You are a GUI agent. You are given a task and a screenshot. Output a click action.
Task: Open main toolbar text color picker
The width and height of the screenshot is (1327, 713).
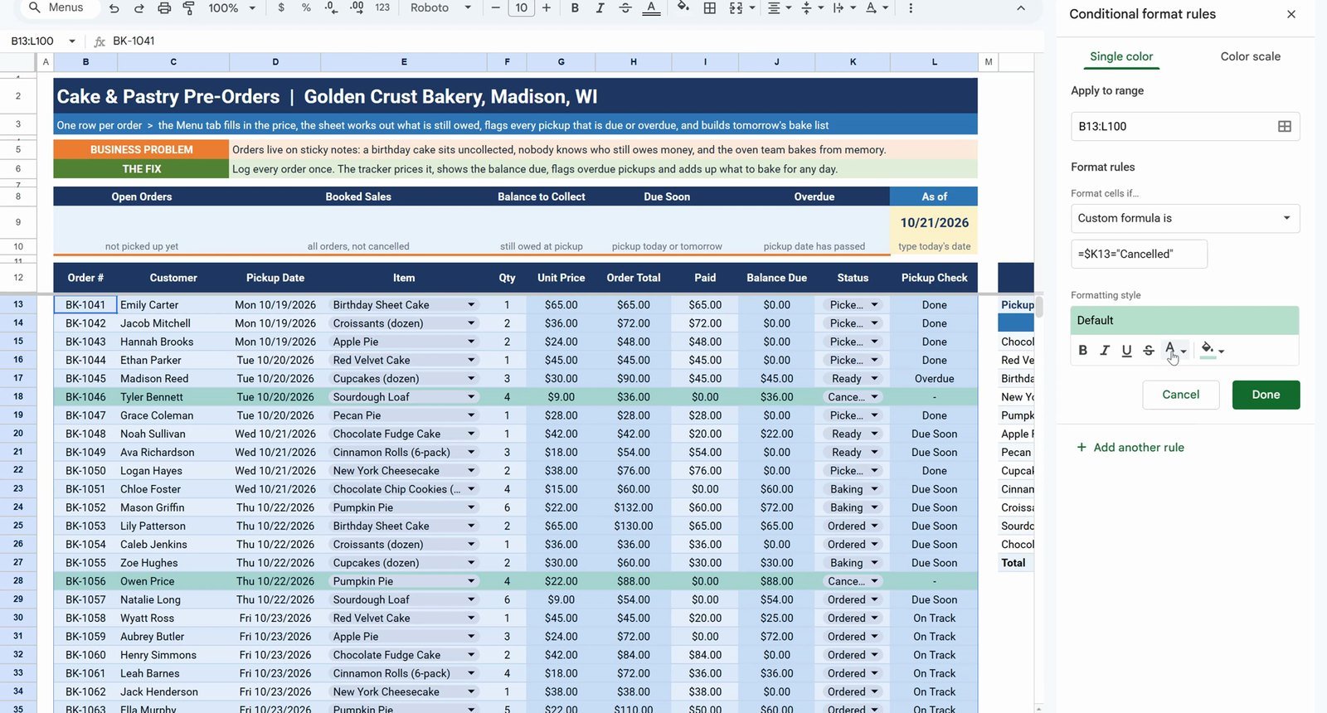pos(652,8)
